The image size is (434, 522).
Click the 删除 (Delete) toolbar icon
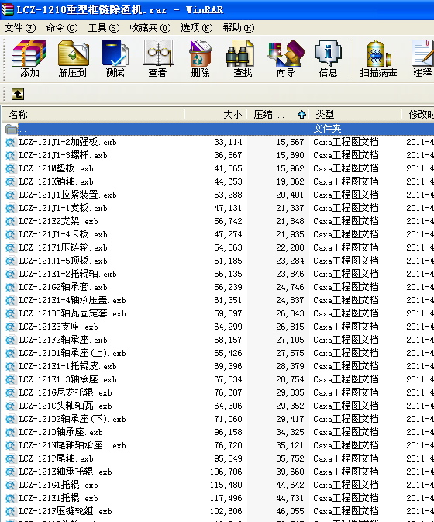pyautogui.click(x=200, y=59)
